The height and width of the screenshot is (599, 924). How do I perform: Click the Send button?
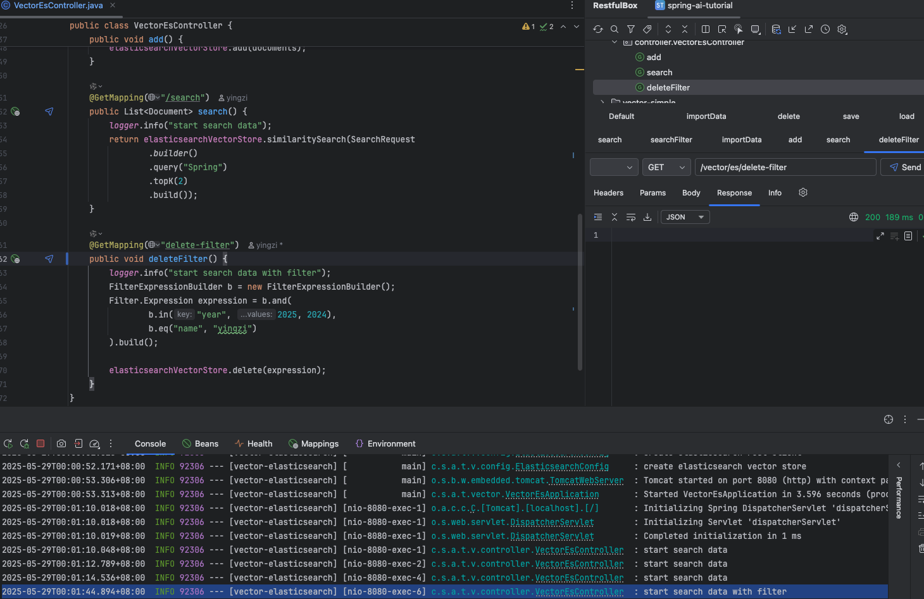[904, 167]
